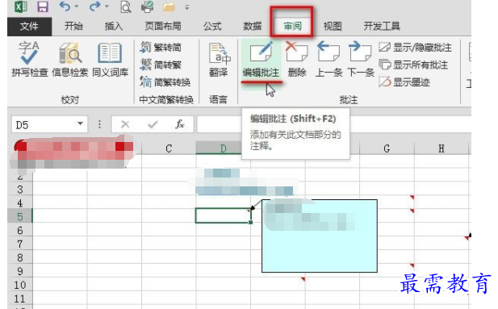
Task: Toggle 显示所有批注
Action: [x=413, y=65]
